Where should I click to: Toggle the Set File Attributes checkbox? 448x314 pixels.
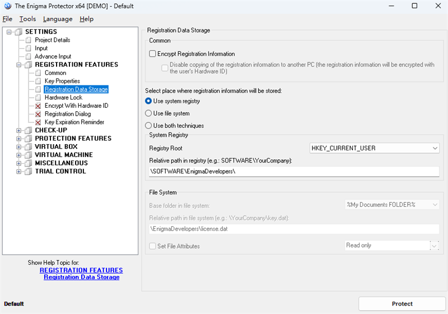tap(152, 246)
